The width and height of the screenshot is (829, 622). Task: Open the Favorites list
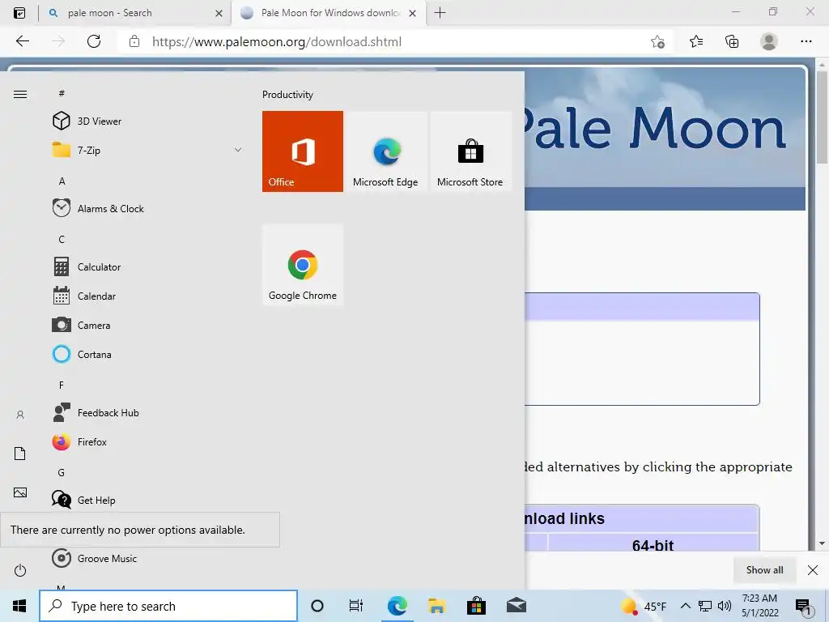(696, 41)
